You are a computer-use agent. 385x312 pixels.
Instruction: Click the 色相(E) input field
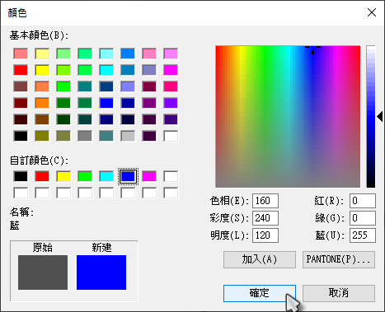click(x=265, y=201)
